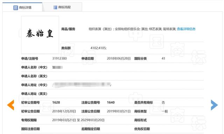The image size is (224, 134).
Task: Open the 商标详情 tab
Action: (x=22, y=7)
